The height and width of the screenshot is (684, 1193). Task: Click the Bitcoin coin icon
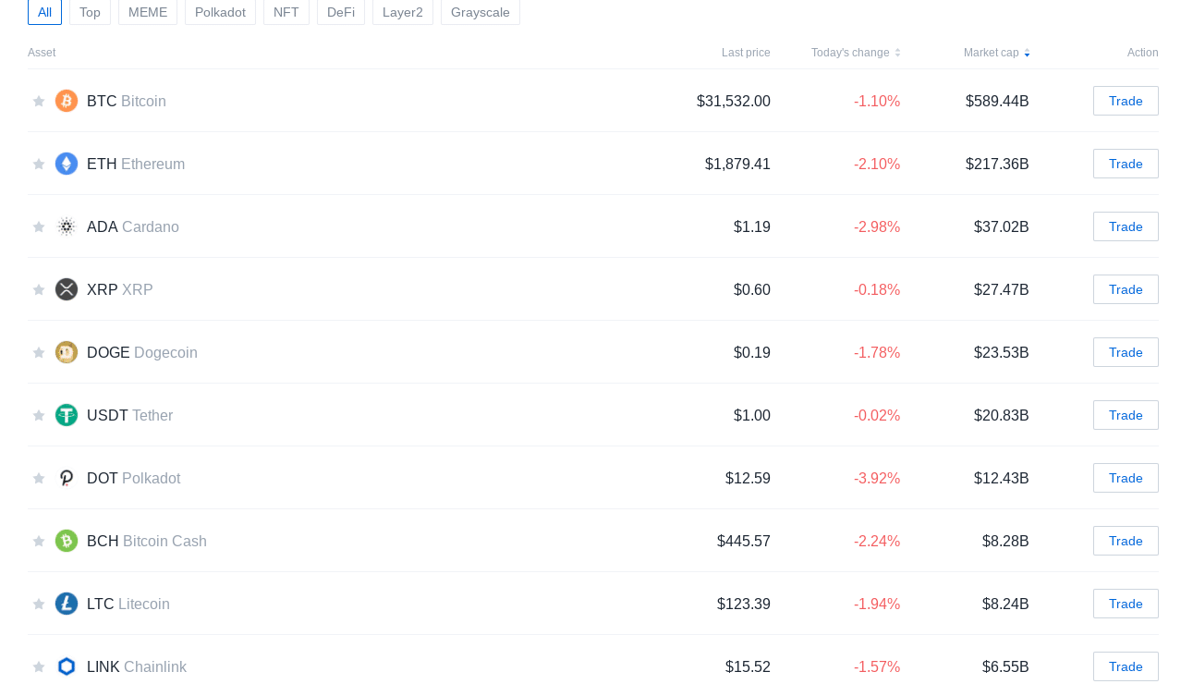point(67,101)
